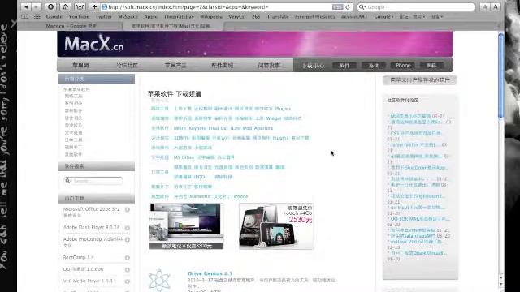
Task: Click download icon beside Adobe Flash Player
Action: [x=128, y=228]
